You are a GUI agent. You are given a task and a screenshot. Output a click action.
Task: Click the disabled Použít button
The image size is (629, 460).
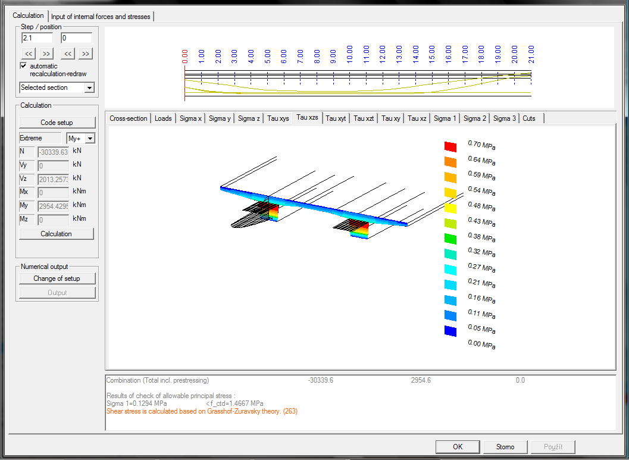(x=553, y=447)
